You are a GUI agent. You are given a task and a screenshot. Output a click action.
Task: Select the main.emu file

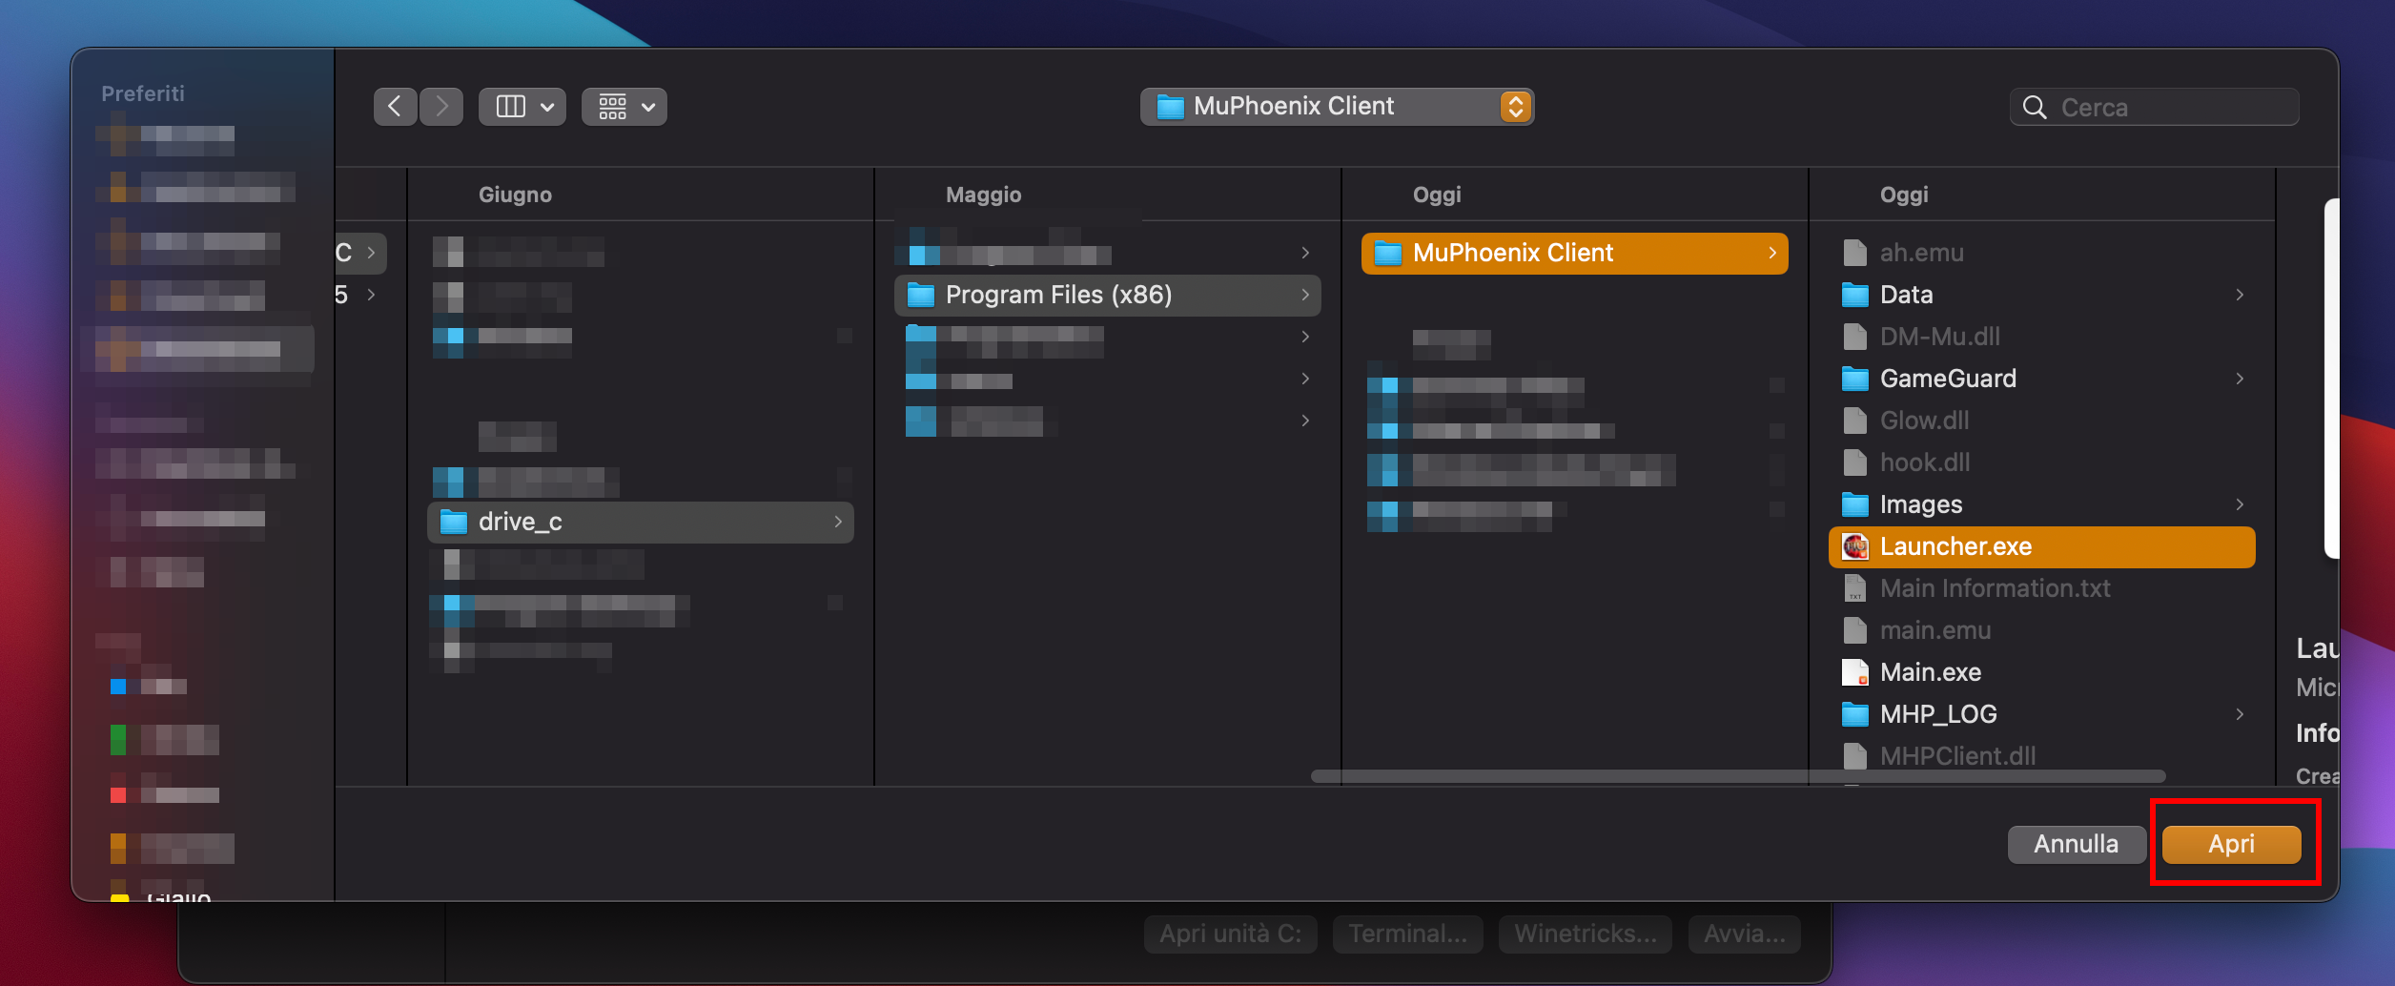[x=2042, y=630]
